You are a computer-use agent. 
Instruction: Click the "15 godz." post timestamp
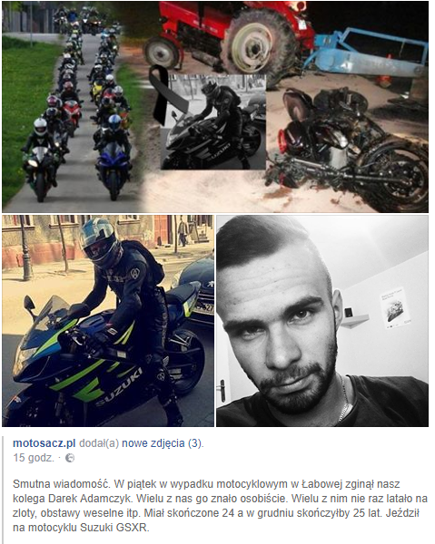(34, 458)
